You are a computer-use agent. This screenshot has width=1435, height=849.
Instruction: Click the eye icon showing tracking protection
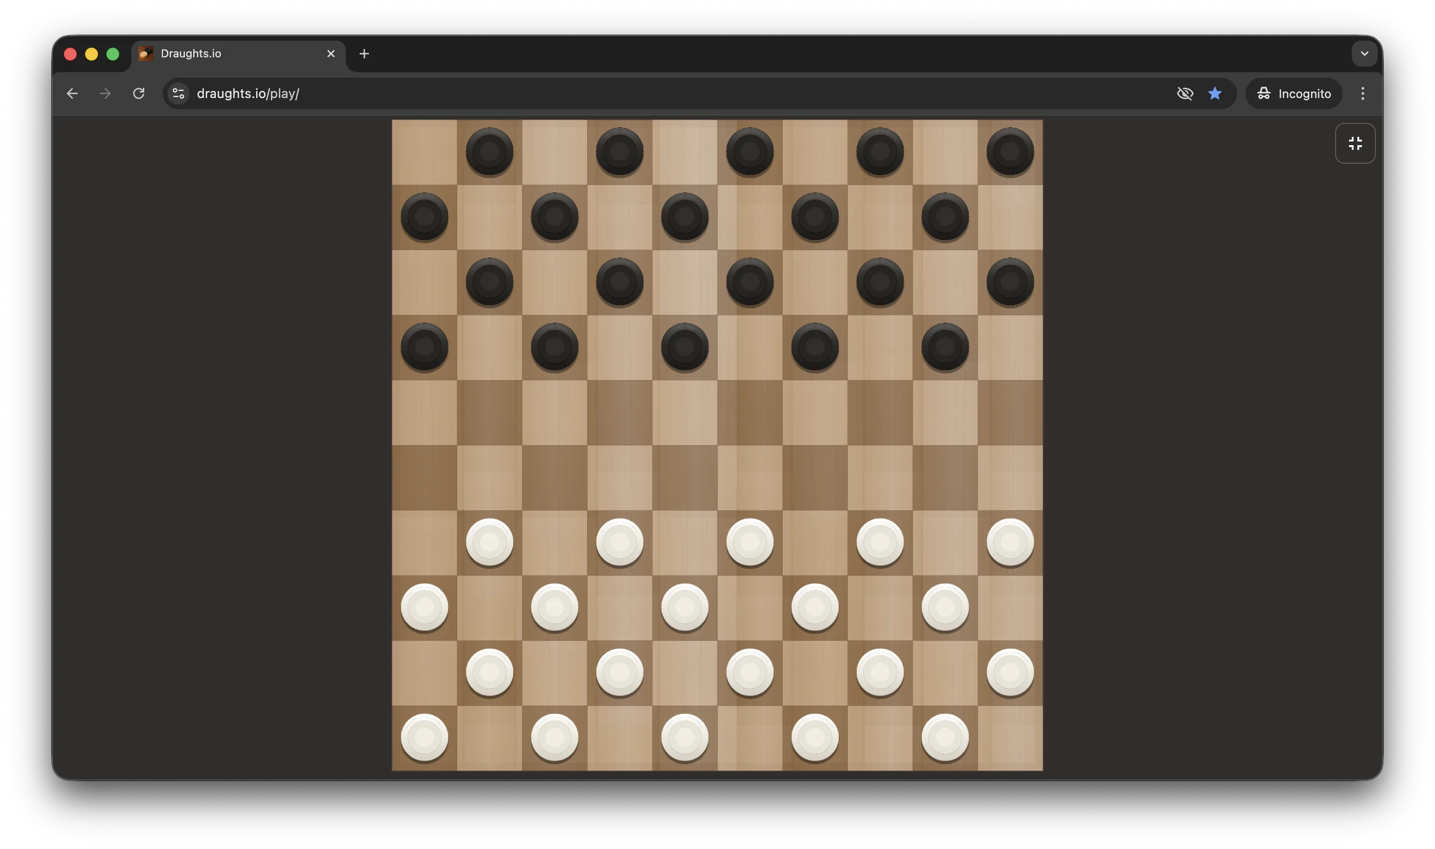pos(1185,93)
